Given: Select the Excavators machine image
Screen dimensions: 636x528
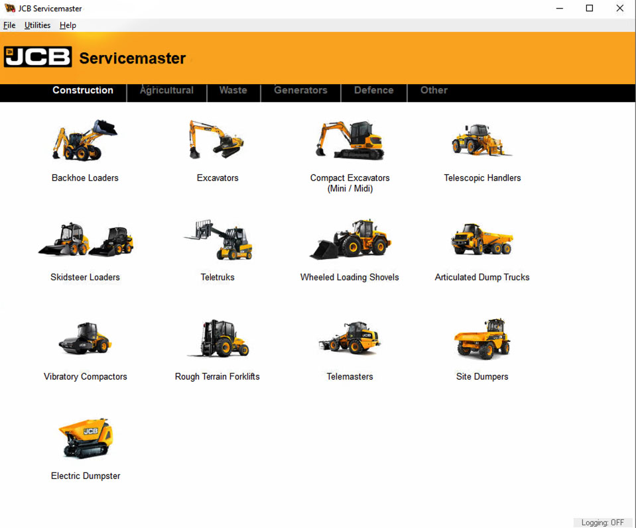Looking at the screenshot, I should (216, 139).
